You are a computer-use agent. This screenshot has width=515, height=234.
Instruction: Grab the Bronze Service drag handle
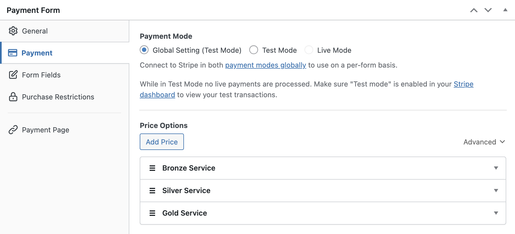(152, 168)
